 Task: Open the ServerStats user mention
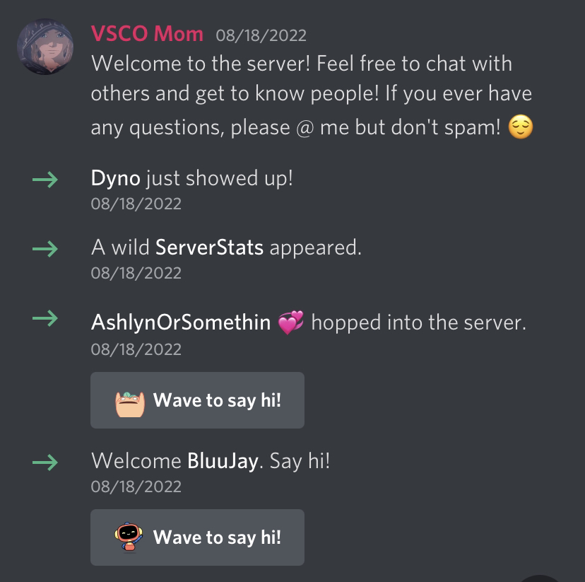tap(209, 248)
